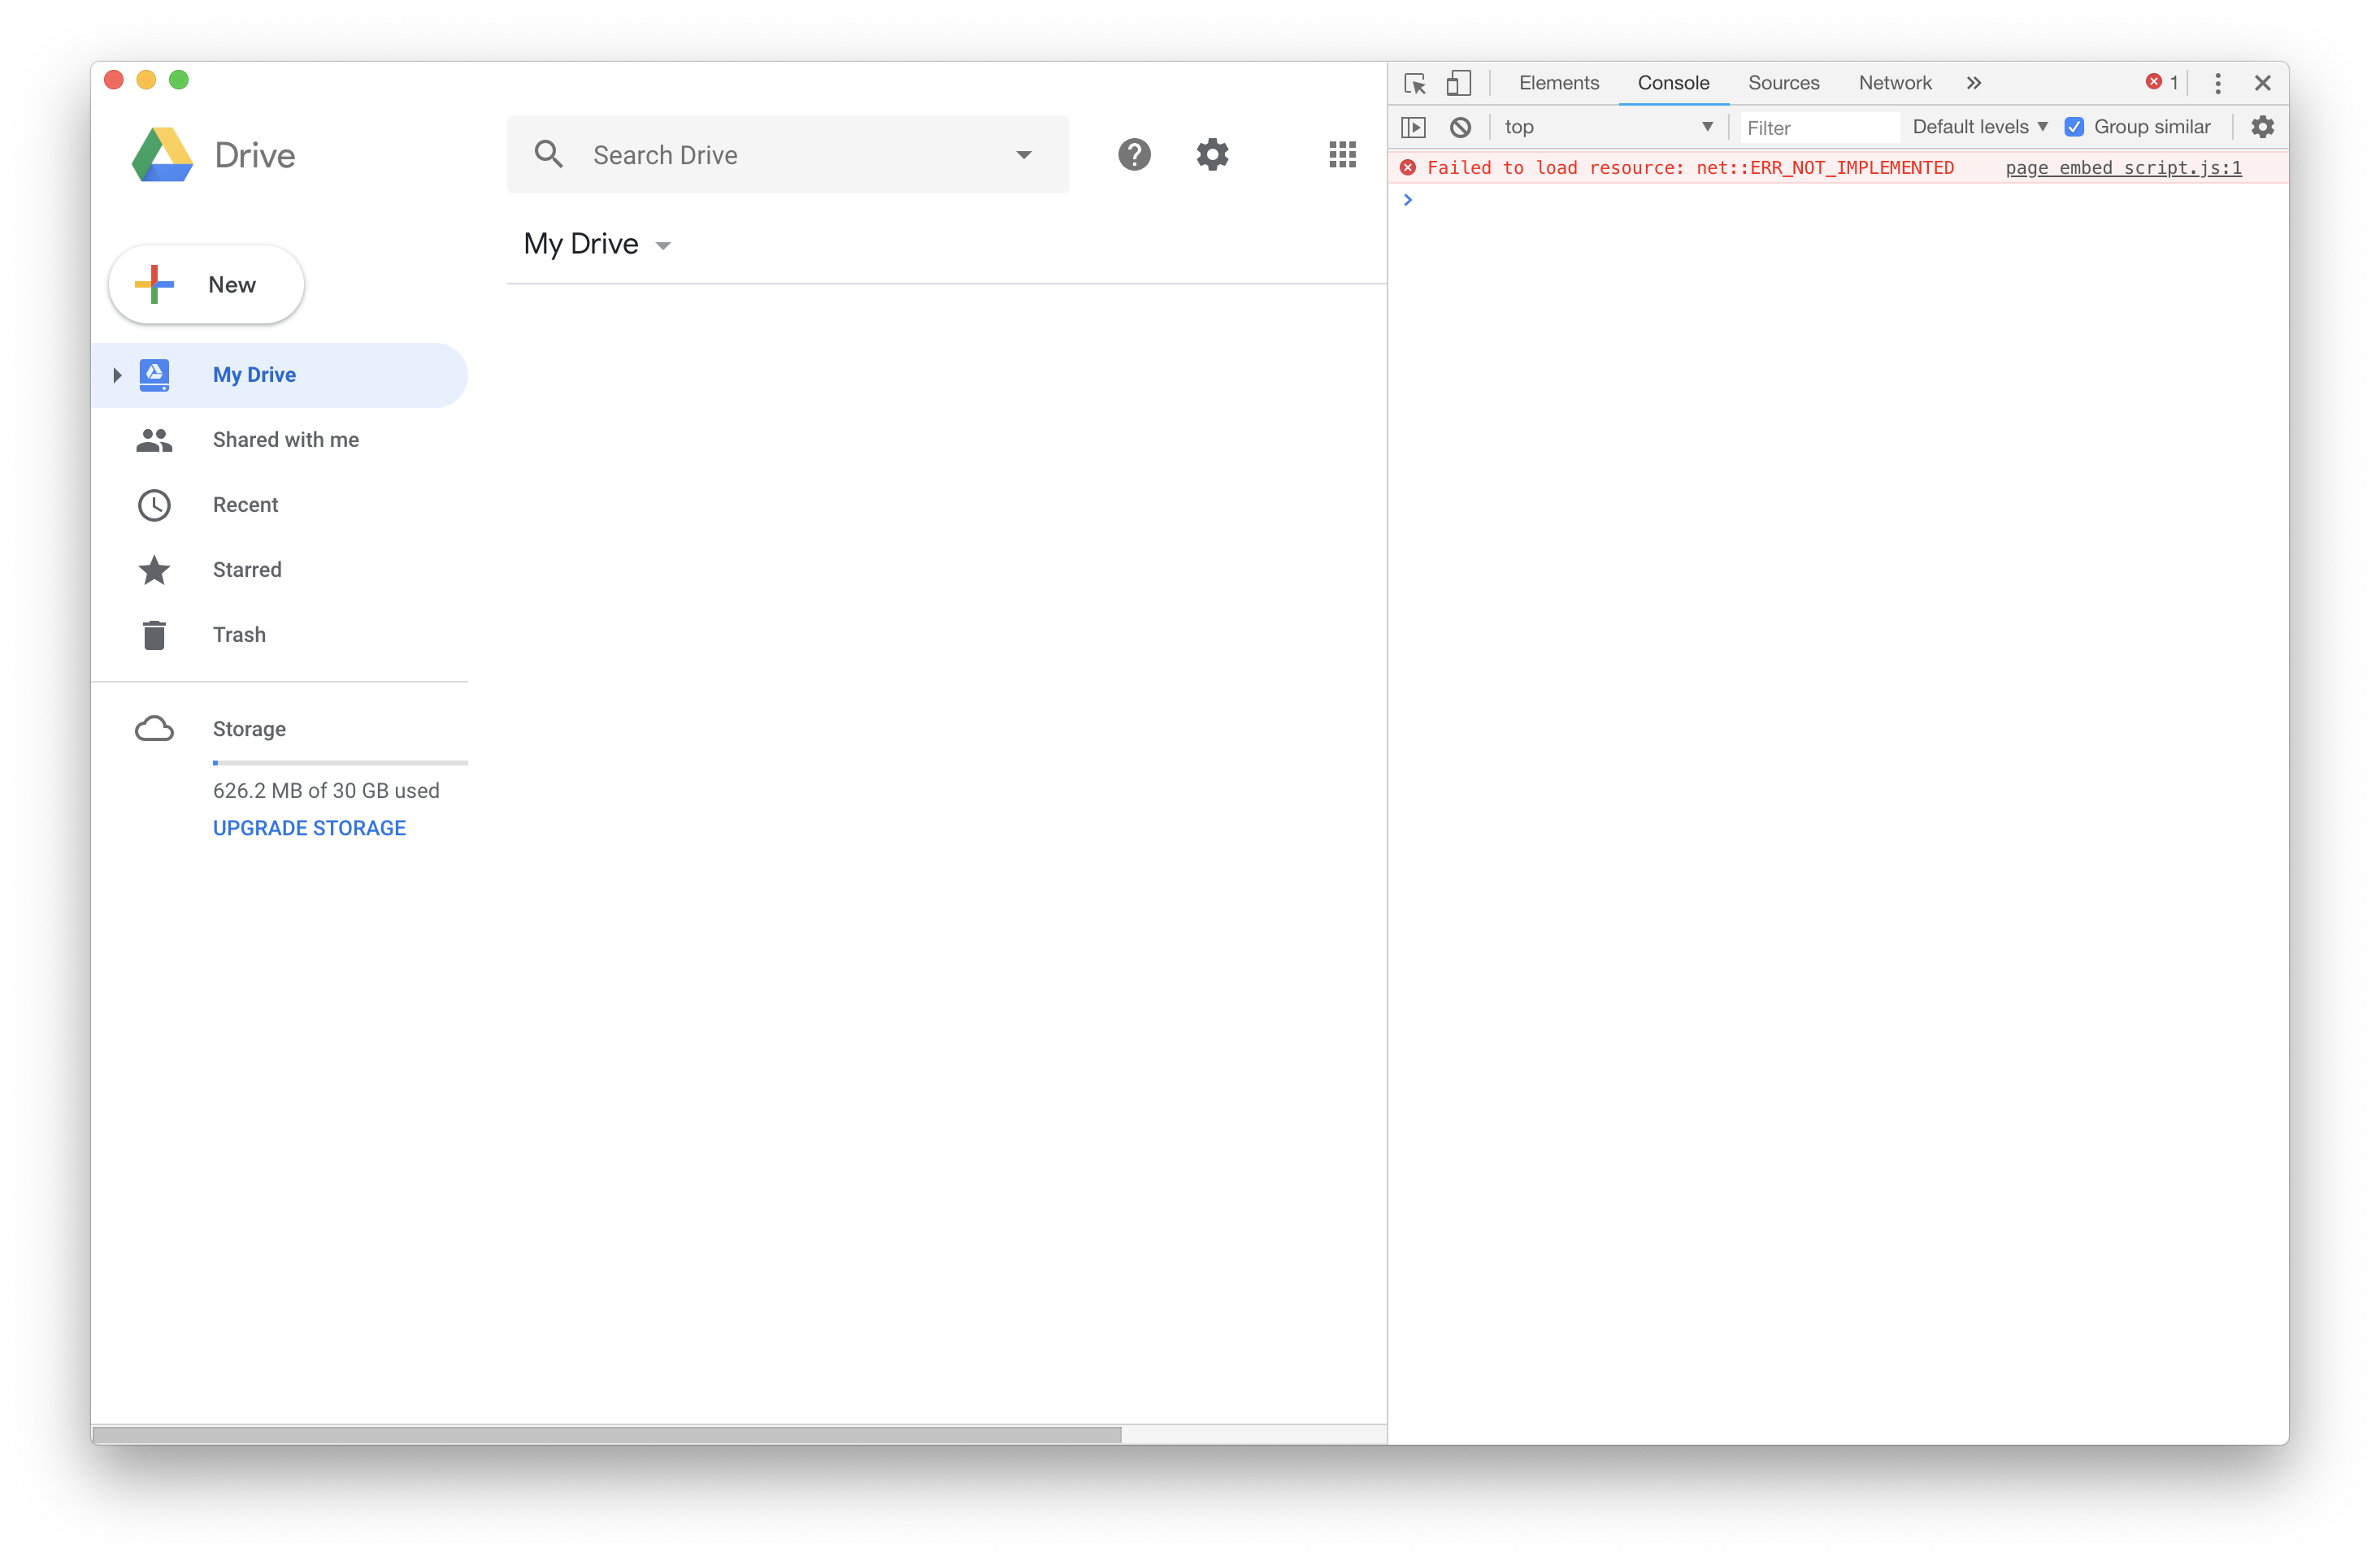Select the inspect element cursor tool
This screenshot has height=1565, width=2380.
(x=1415, y=83)
